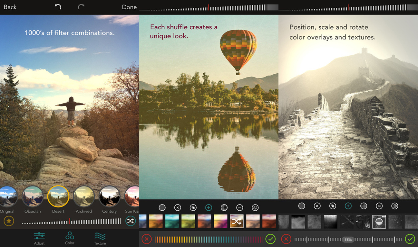The width and height of the screenshot is (418, 247).
Task: Select the Obsidian filter preset
Action: point(33,197)
